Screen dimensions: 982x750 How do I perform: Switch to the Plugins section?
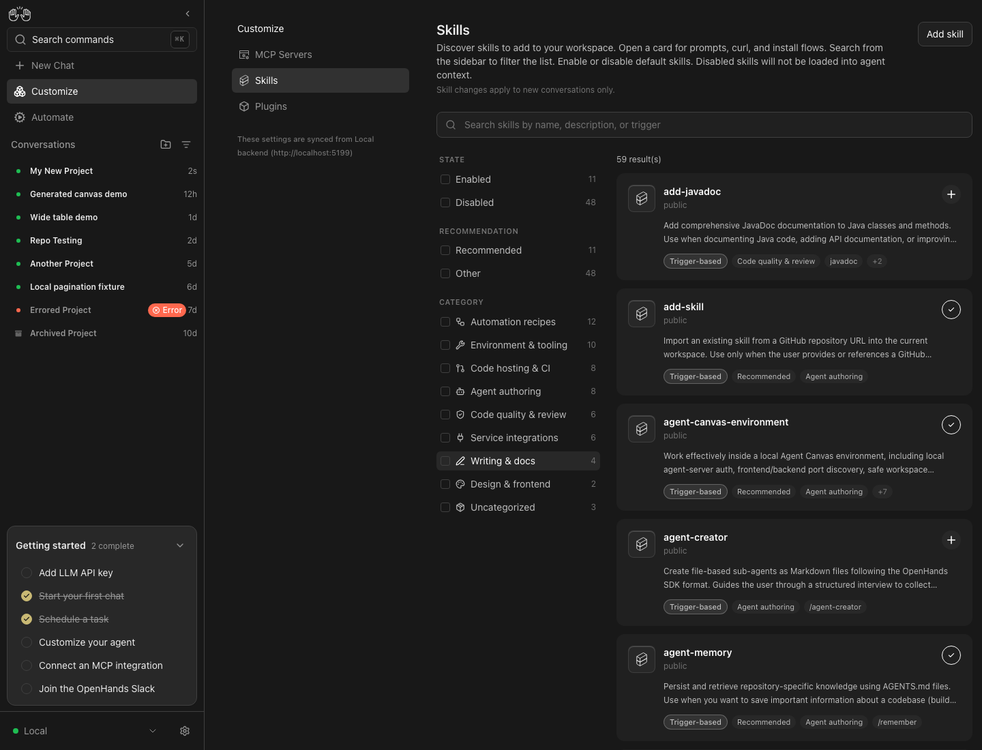pyautogui.click(x=321, y=106)
